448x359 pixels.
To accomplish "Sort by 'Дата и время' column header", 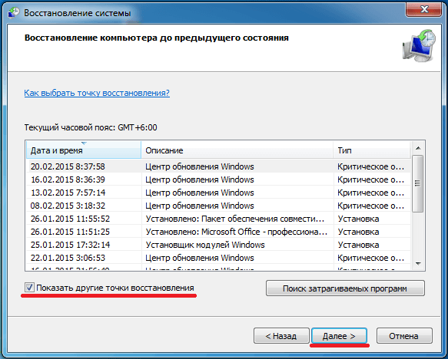I will (x=84, y=150).
